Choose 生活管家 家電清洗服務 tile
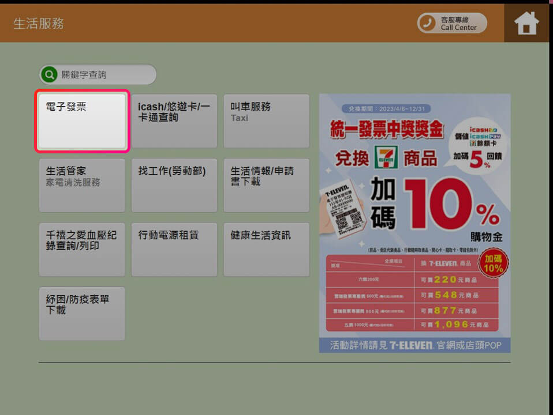553x415 pixels. coord(82,185)
